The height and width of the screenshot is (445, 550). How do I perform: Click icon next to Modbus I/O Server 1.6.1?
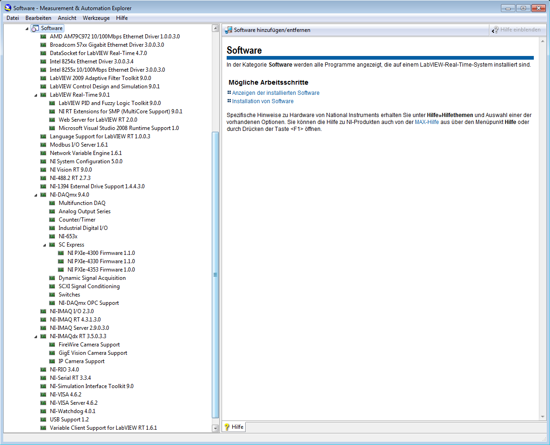click(x=43, y=145)
